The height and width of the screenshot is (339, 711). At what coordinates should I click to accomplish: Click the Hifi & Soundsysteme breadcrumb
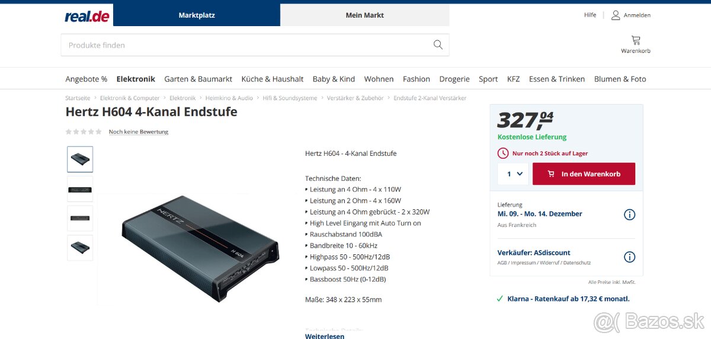pyautogui.click(x=290, y=98)
